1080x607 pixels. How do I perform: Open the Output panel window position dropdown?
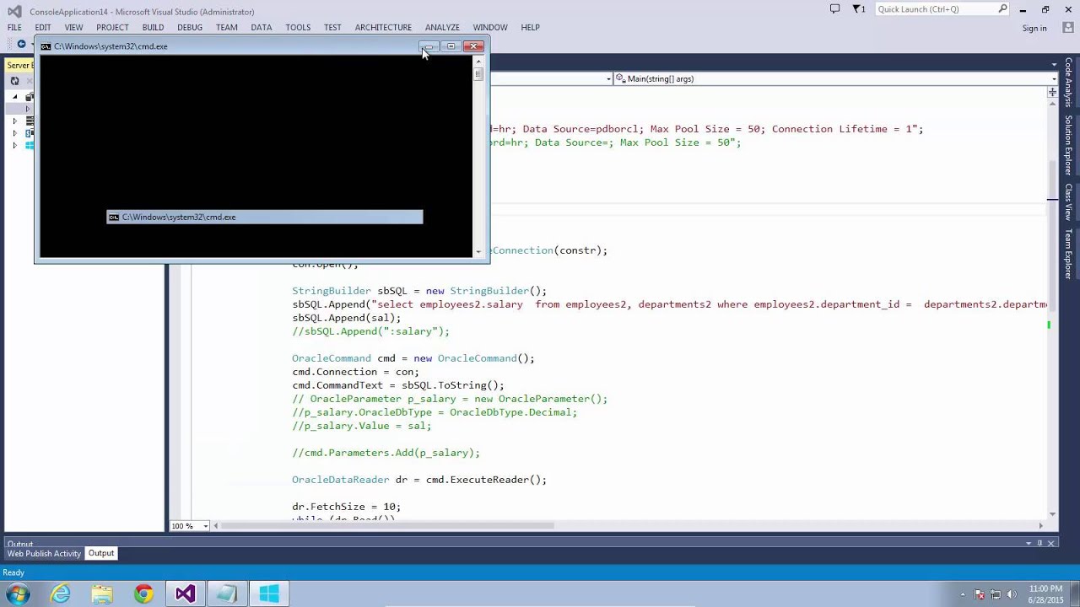(1029, 544)
